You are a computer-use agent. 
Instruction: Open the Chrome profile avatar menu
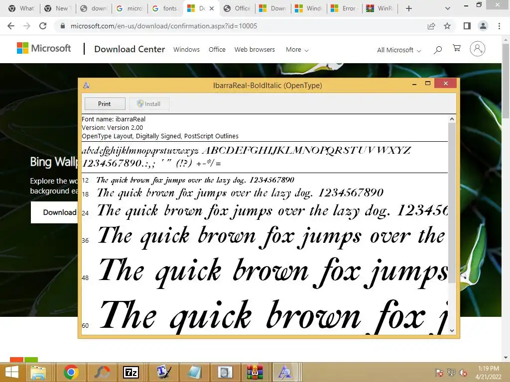tap(483, 26)
